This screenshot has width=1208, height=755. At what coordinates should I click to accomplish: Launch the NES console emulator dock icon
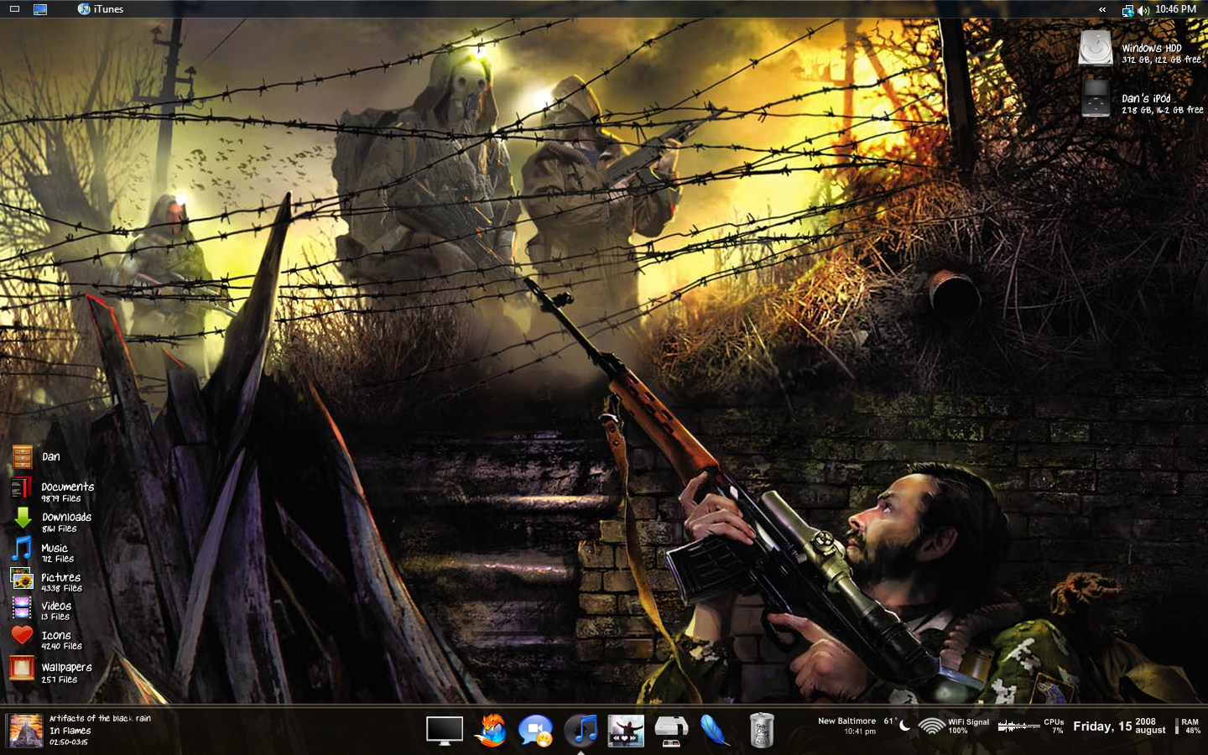tap(671, 731)
